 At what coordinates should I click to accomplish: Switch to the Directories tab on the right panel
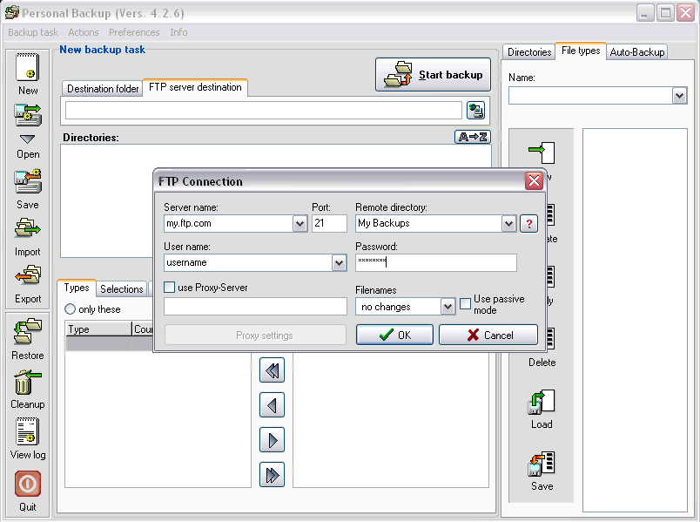pos(529,51)
